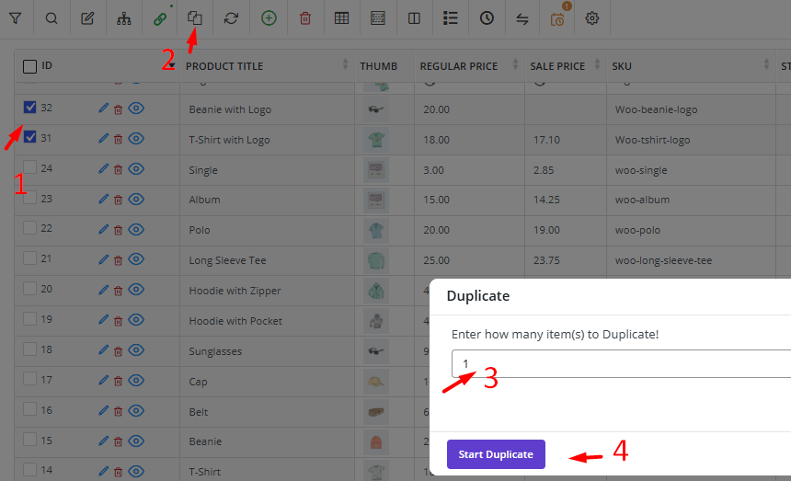The width and height of the screenshot is (791, 481).
Task: Click the search magnifier toolbar icon
Action: [x=52, y=18]
